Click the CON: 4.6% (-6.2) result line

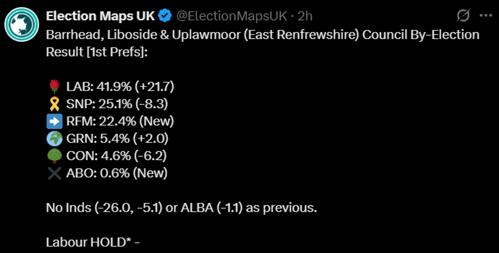[117, 156]
